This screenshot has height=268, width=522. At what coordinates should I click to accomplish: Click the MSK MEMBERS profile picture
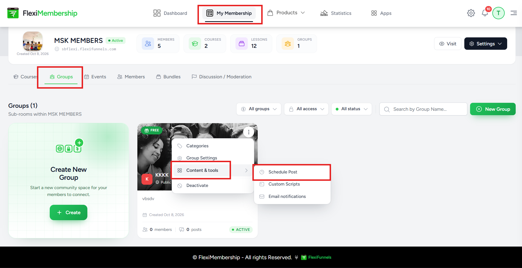click(33, 41)
